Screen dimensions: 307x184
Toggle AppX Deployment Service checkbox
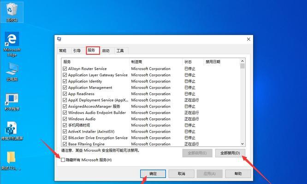coord(65,100)
